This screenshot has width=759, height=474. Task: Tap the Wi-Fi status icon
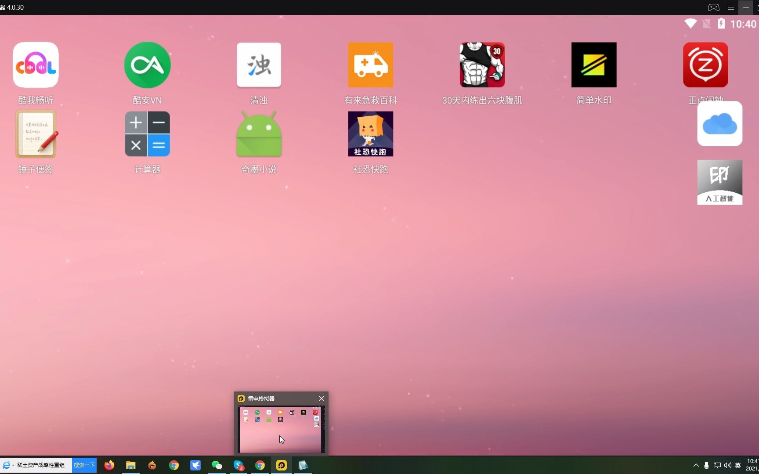coord(690,24)
